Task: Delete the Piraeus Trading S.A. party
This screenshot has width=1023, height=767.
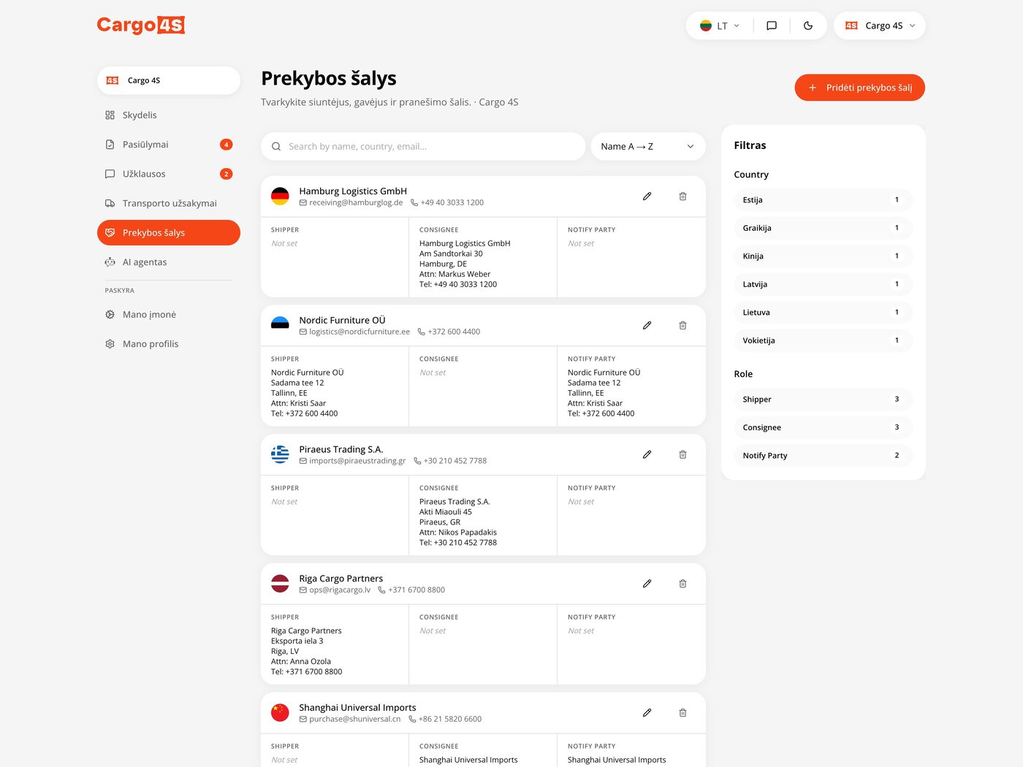Action: [x=682, y=454]
